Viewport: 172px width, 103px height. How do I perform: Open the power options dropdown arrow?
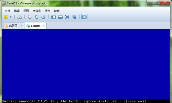pos(11,17)
